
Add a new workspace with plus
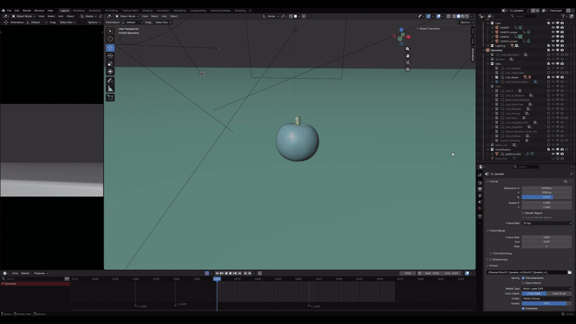pos(250,11)
